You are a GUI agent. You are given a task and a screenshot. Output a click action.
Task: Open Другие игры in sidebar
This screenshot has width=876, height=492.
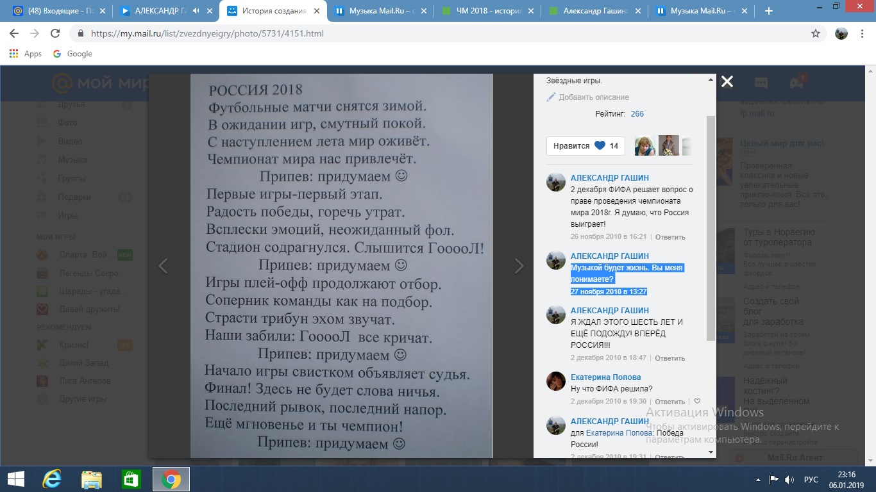(82, 398)
